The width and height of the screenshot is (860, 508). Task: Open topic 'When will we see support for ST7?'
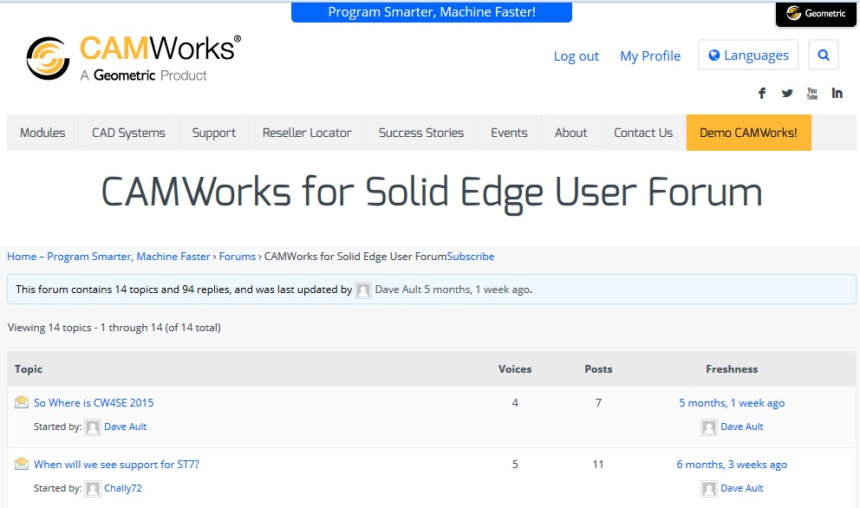coord(116,465)
